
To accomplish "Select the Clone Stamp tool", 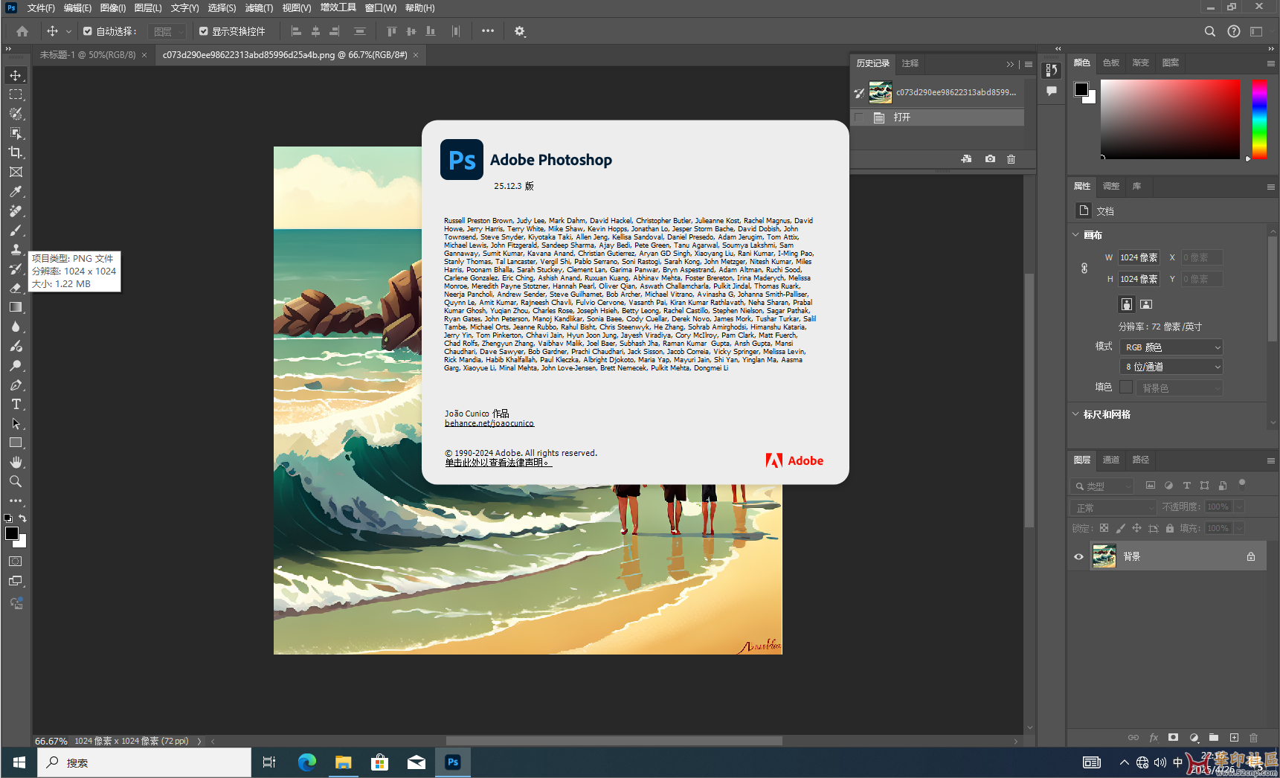I will 16,249.
